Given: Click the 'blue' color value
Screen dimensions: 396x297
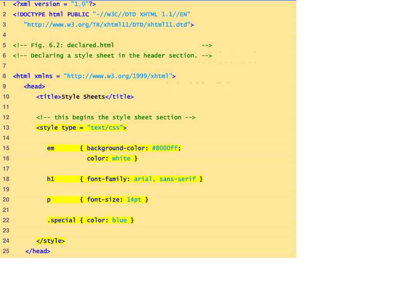Looking at the screenshot, I should tap(119, 220).
